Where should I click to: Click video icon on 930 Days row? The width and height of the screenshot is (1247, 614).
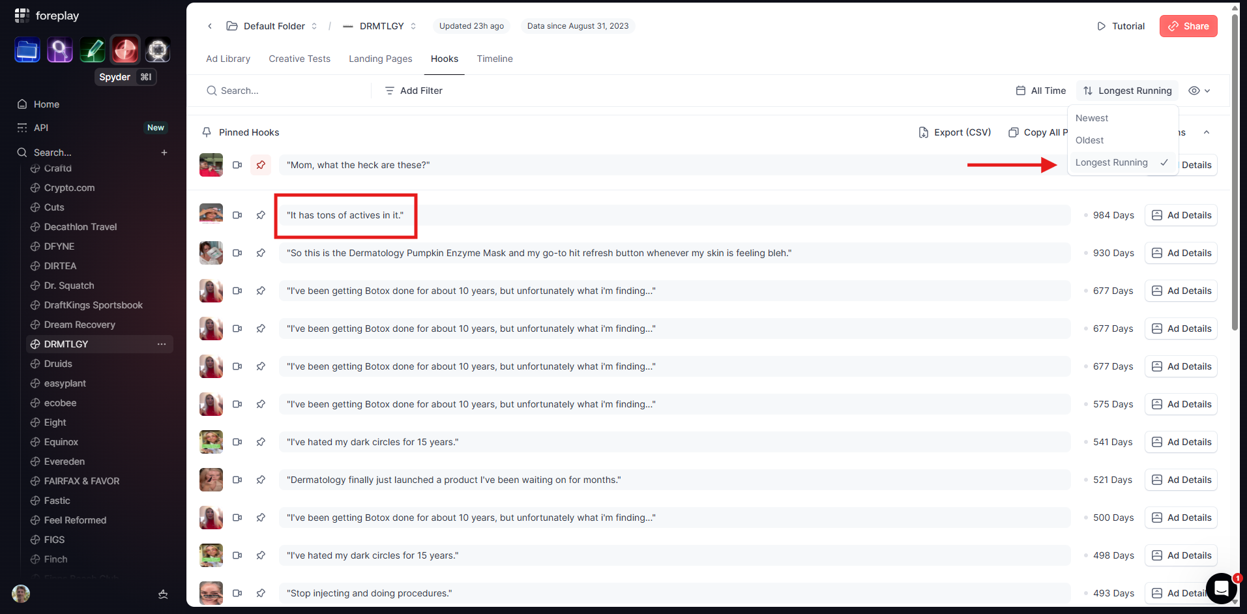coord(237,253)
